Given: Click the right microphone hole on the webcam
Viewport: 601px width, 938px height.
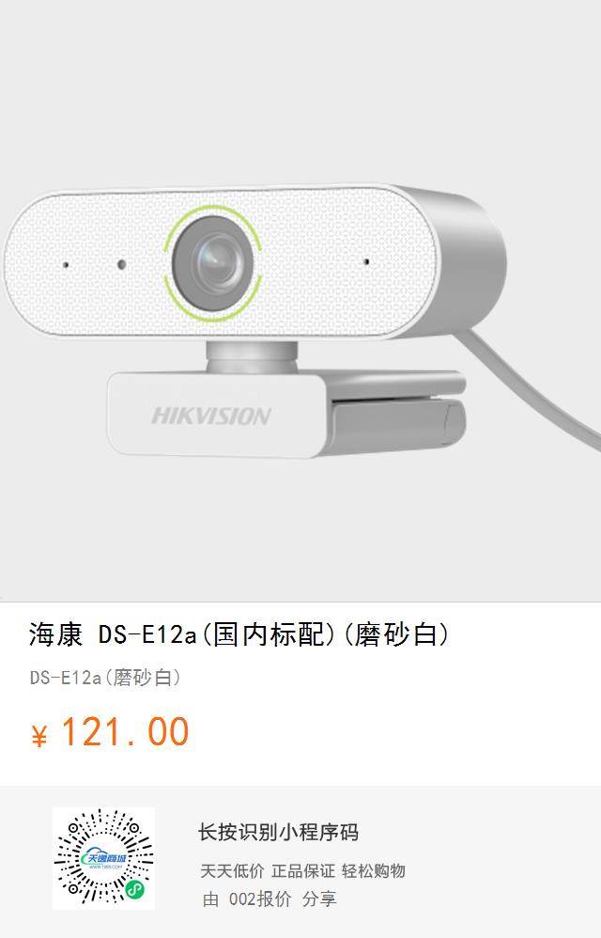Looking at the screenshot, I should click(366, 261).
